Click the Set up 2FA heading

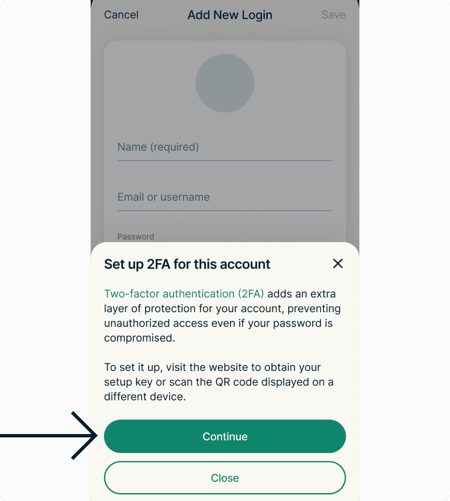pos(187,264)
